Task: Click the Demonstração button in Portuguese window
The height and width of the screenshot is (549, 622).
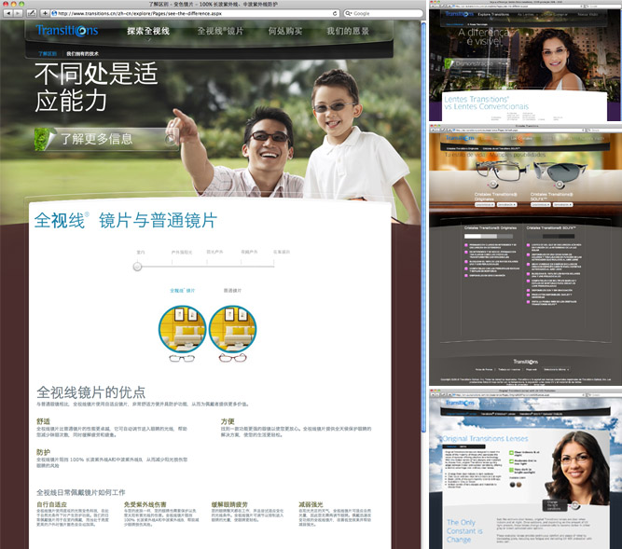Action: point(476,63)
